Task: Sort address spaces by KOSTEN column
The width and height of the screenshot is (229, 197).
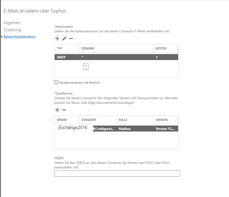Action: [x=166, y=48]
